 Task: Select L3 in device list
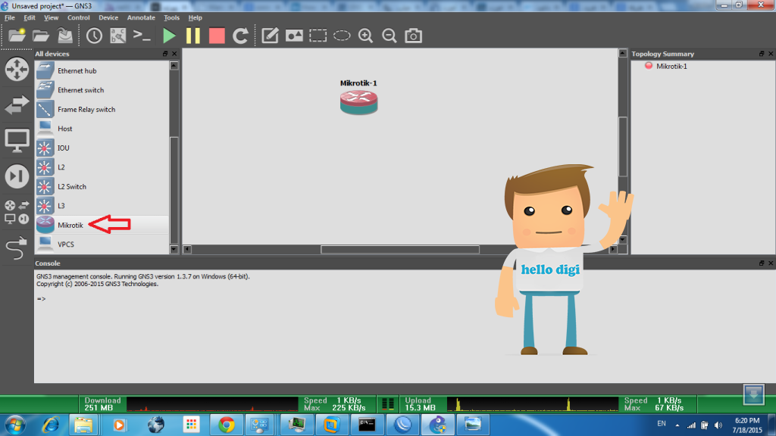[102, 206]
